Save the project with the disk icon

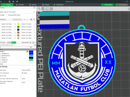[9, 2]
